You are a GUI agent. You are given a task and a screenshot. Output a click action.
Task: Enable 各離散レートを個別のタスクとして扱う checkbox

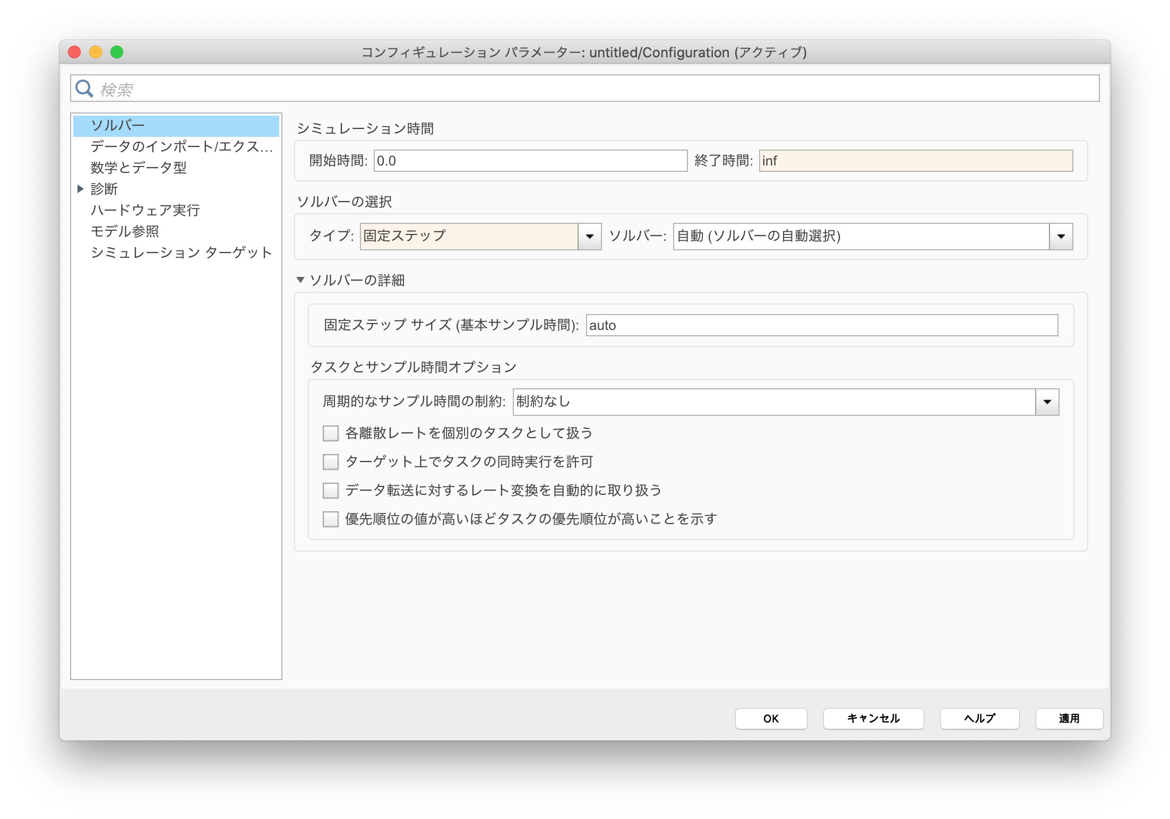(331, 433)
